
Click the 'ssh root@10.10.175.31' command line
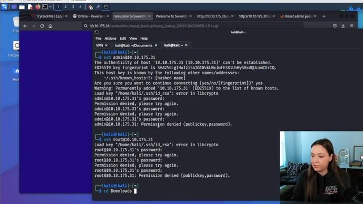pos(128,139)
